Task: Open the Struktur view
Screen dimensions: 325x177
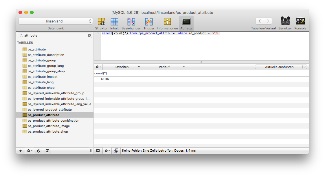Action: (101, 24)
